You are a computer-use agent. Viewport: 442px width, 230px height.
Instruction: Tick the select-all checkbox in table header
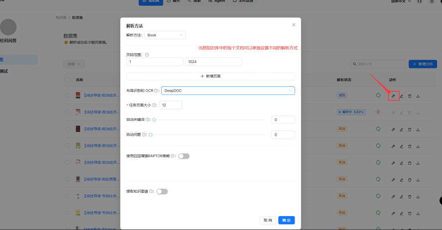(68, 80)
